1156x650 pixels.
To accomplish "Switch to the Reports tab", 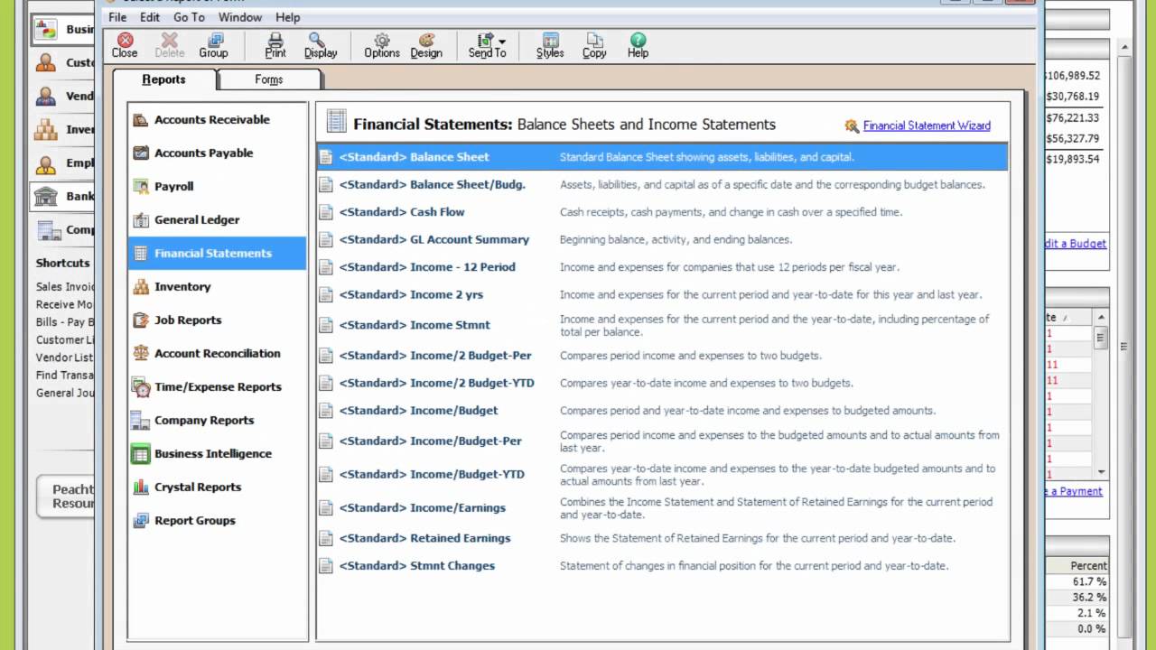I will point(163,79).
